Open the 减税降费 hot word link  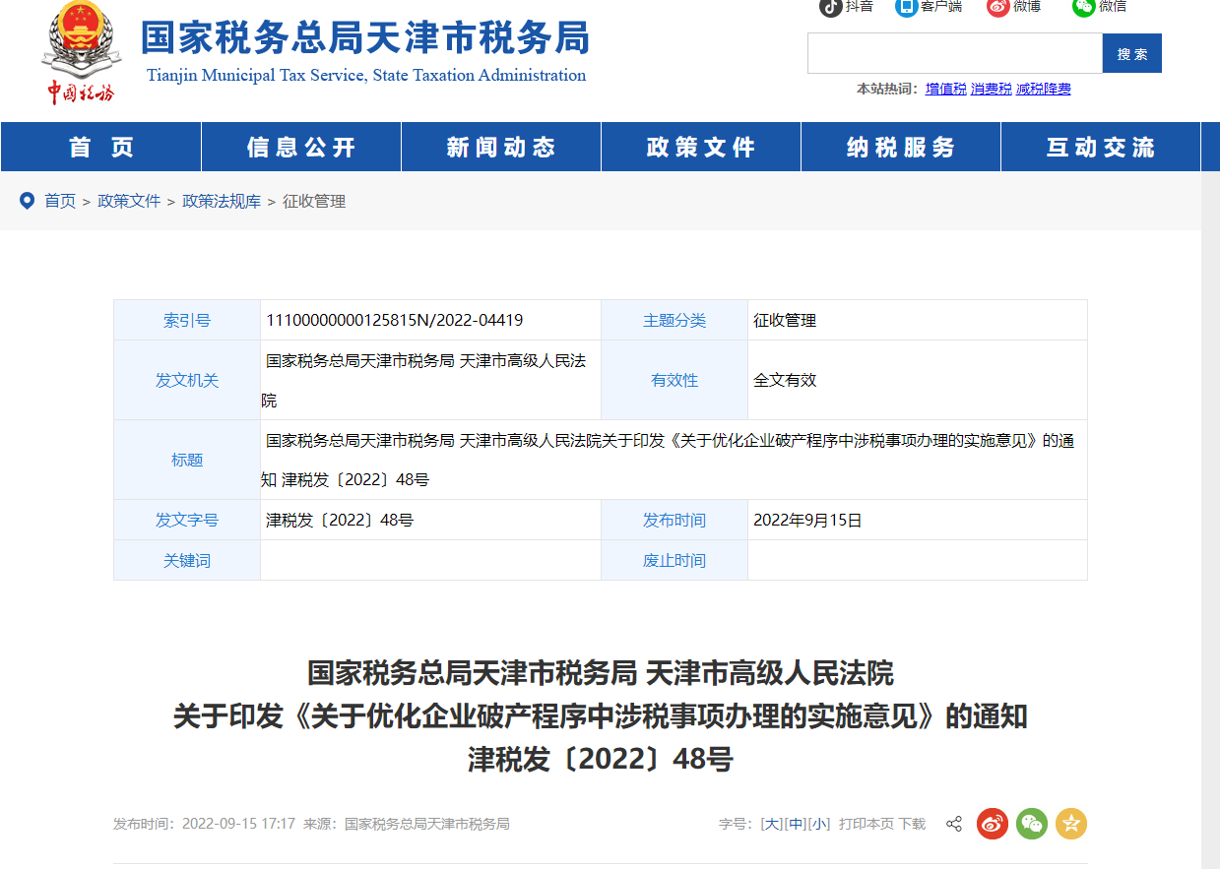1043,89
